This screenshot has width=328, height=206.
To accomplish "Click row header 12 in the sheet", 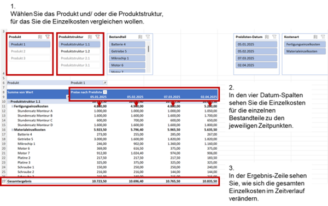I will 4,111.
